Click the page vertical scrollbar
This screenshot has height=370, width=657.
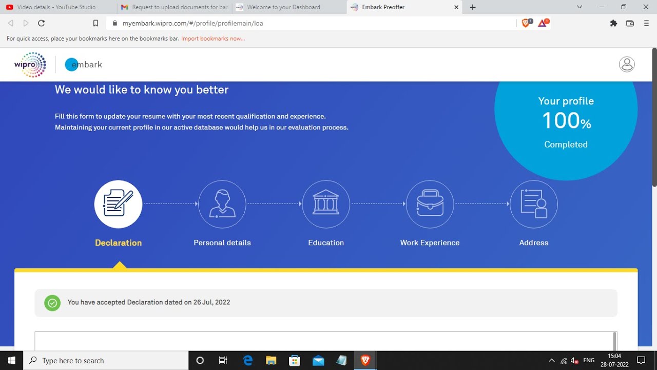654,117
